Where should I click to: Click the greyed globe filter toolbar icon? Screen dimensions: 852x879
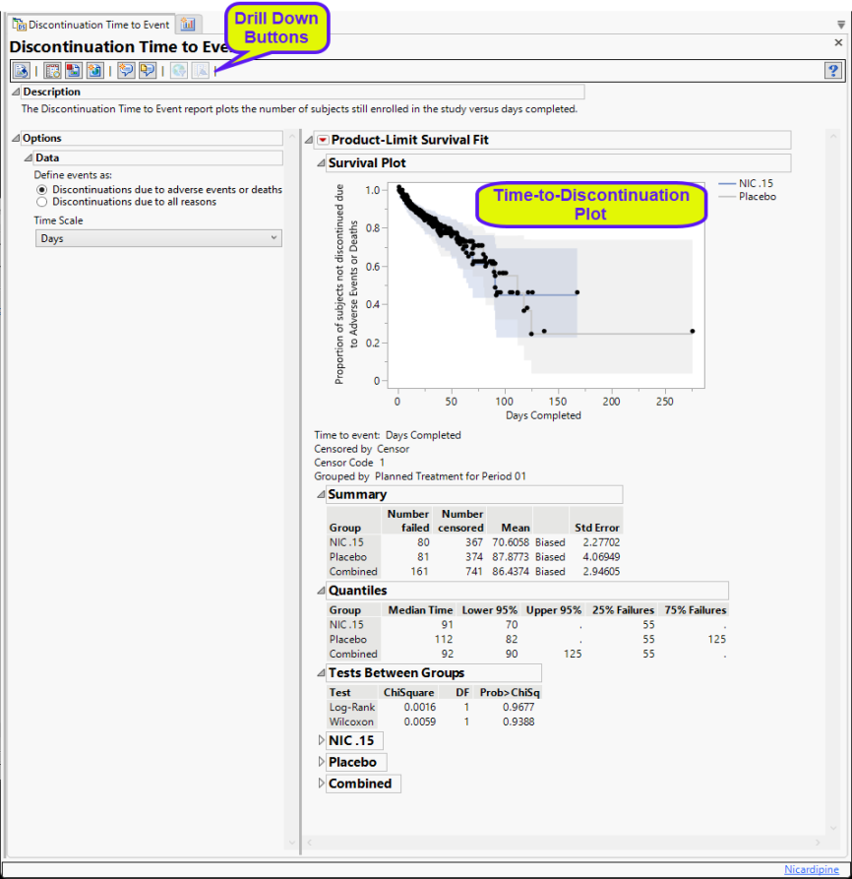pyautogui.click(x=179, y=71)
